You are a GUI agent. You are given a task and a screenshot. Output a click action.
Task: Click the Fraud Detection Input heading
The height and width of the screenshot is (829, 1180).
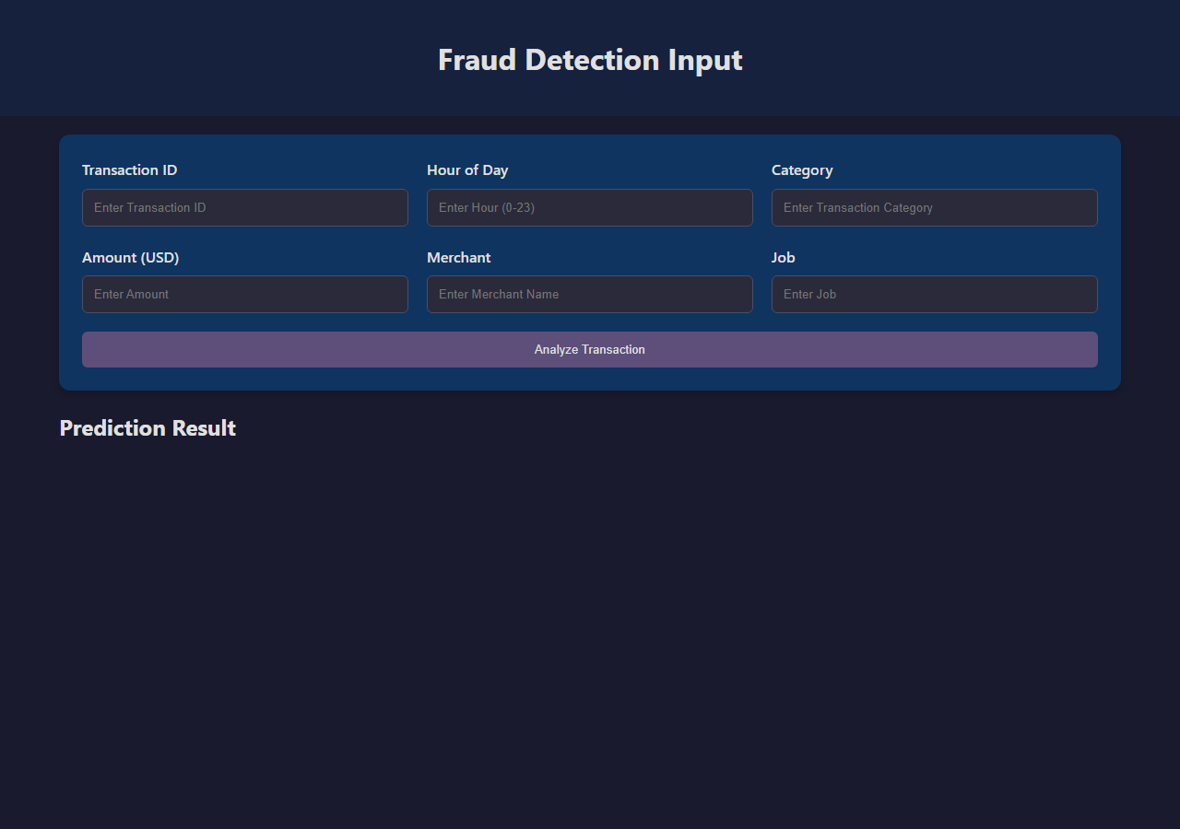[x=590, y=60]
